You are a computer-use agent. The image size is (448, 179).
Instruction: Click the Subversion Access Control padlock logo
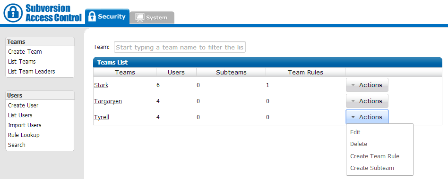[13, 13]
